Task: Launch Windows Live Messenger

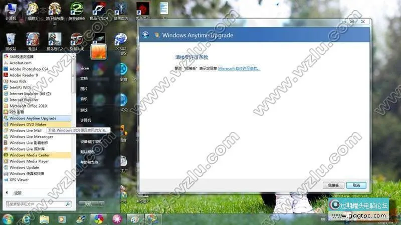Action: point(37,136)
